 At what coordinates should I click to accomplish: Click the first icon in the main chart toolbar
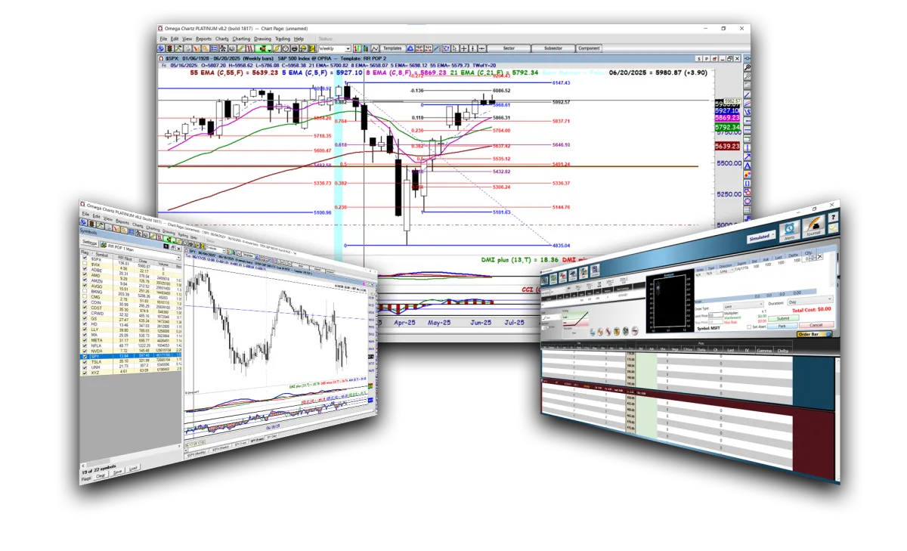[x=163, y=48]
